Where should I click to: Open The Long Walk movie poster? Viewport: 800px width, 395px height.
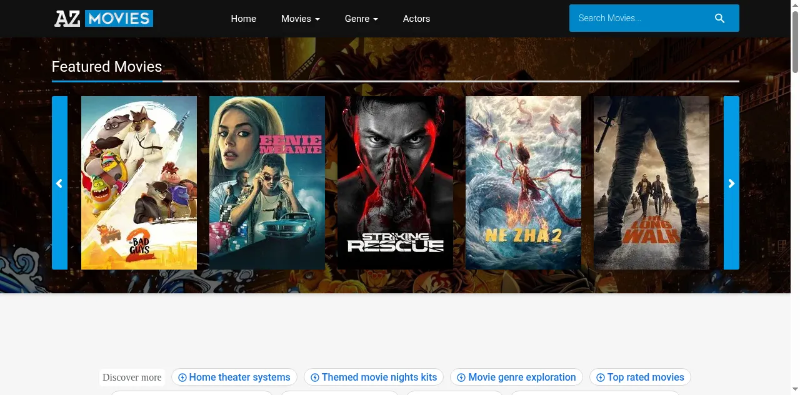tap(651, 183)
